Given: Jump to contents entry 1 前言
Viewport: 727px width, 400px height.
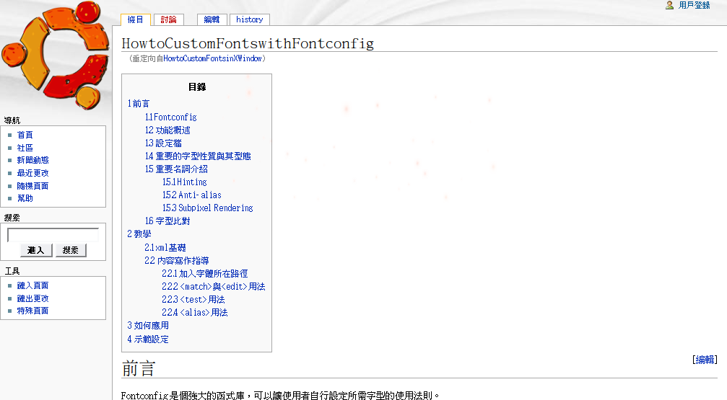Looking at the screenshot, I should (x=139, y=104).
